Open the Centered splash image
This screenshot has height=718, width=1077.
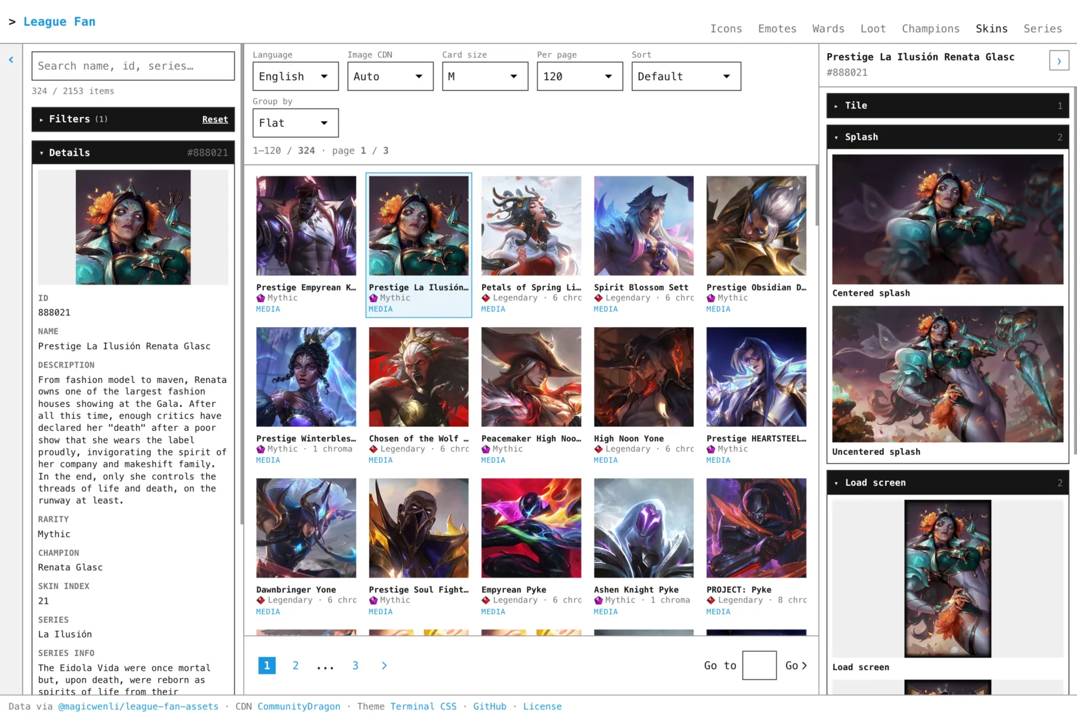(947, 219)
